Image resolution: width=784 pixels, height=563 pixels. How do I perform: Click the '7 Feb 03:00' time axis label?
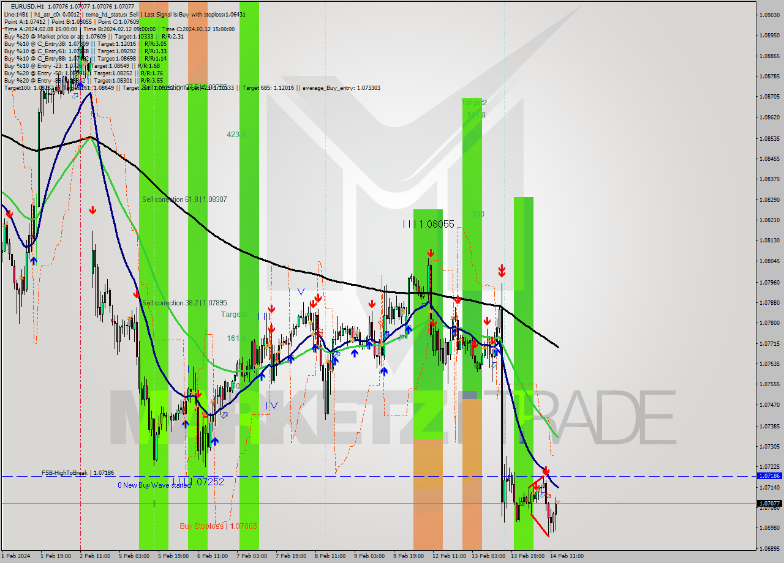[252, 556]
